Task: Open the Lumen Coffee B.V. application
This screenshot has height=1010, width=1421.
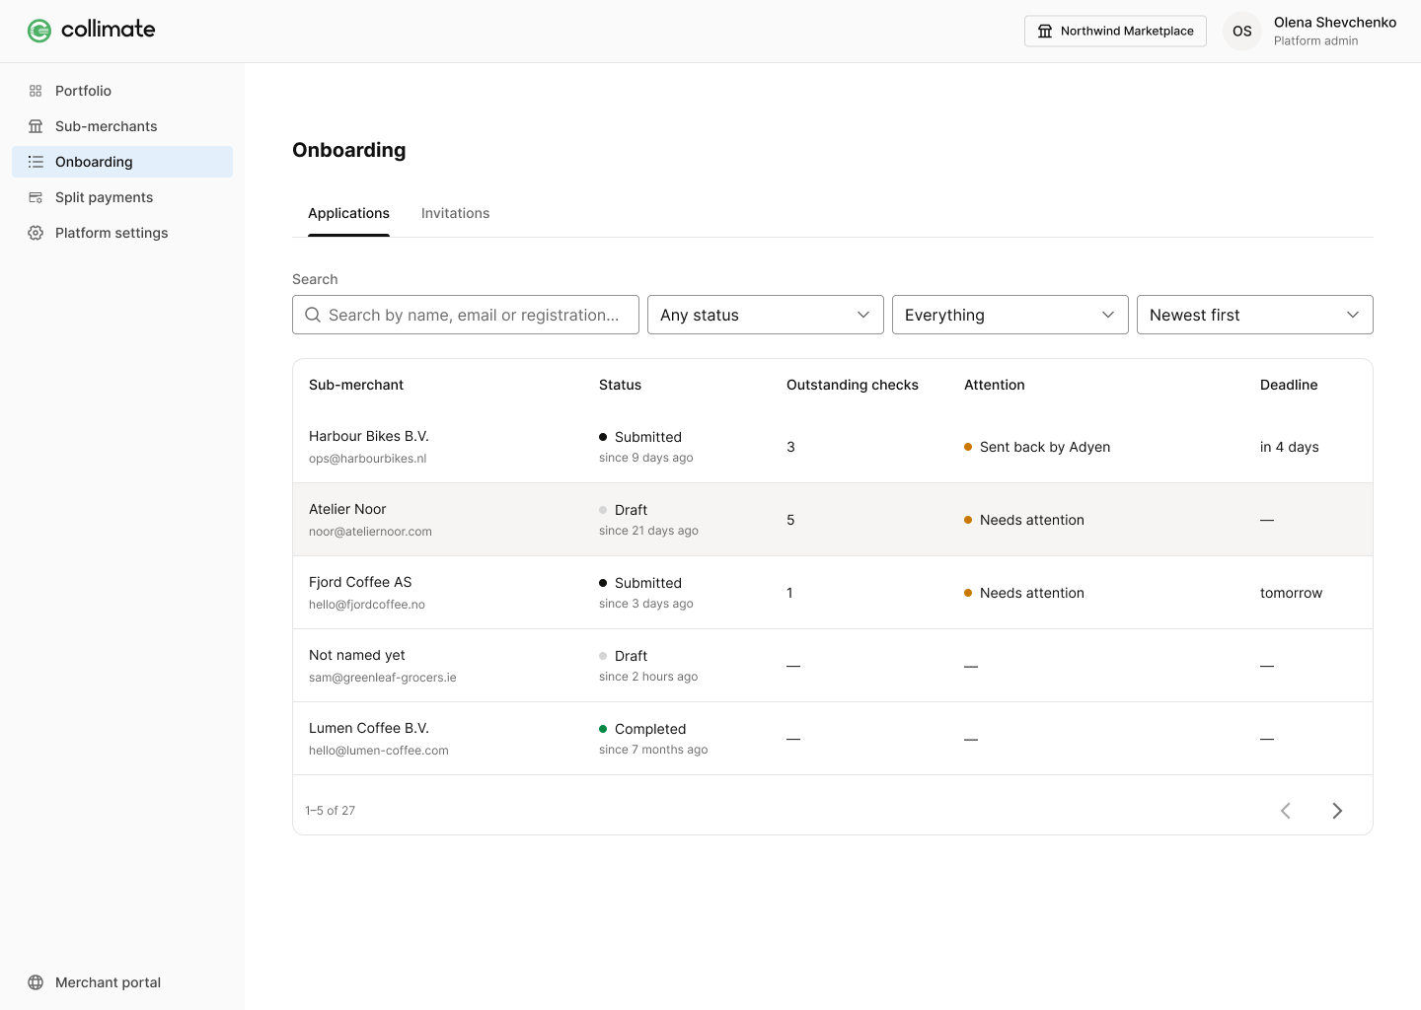Action: [833, 739]
